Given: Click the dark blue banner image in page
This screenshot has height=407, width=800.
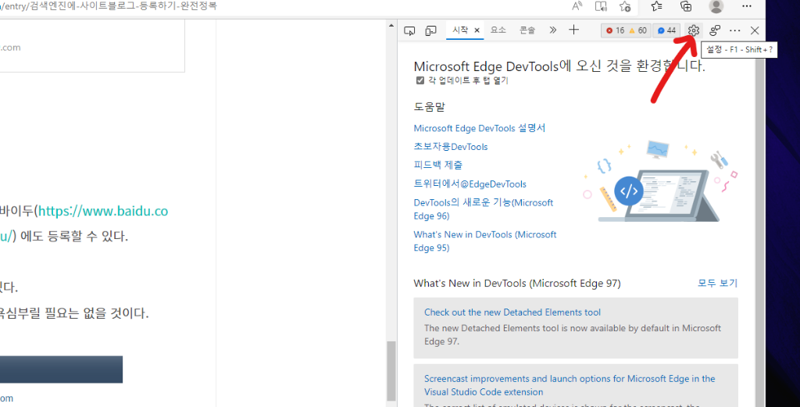Looking at the screenshot, I should point(61,370).
